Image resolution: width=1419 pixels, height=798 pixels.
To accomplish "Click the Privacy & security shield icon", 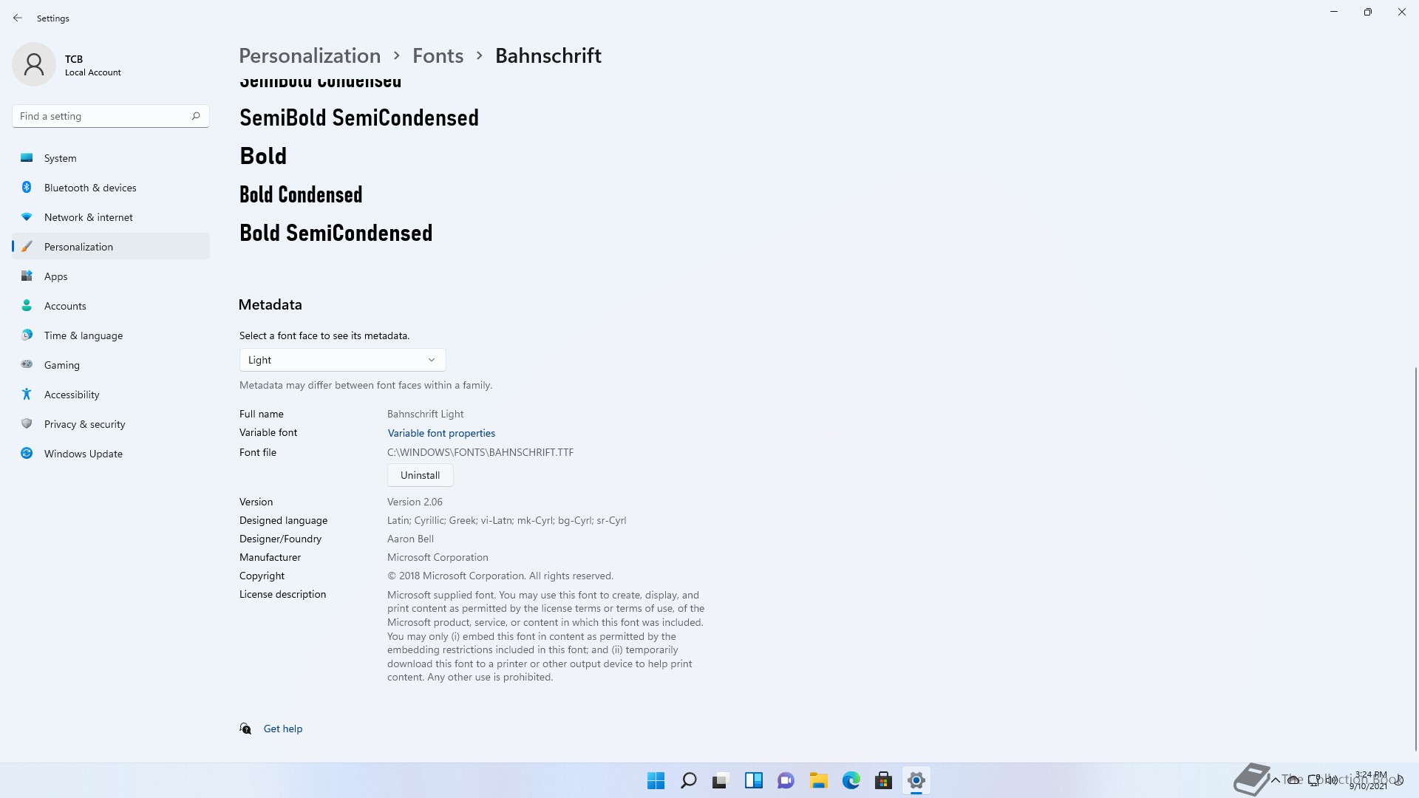I will point(27,423).
